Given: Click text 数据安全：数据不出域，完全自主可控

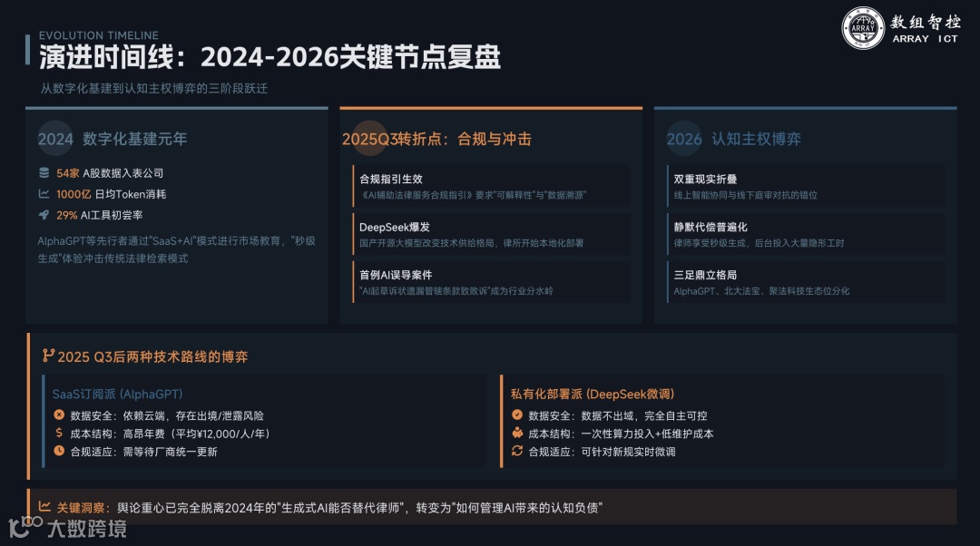Looking at the screenshot, I should [x=618, y=416].
